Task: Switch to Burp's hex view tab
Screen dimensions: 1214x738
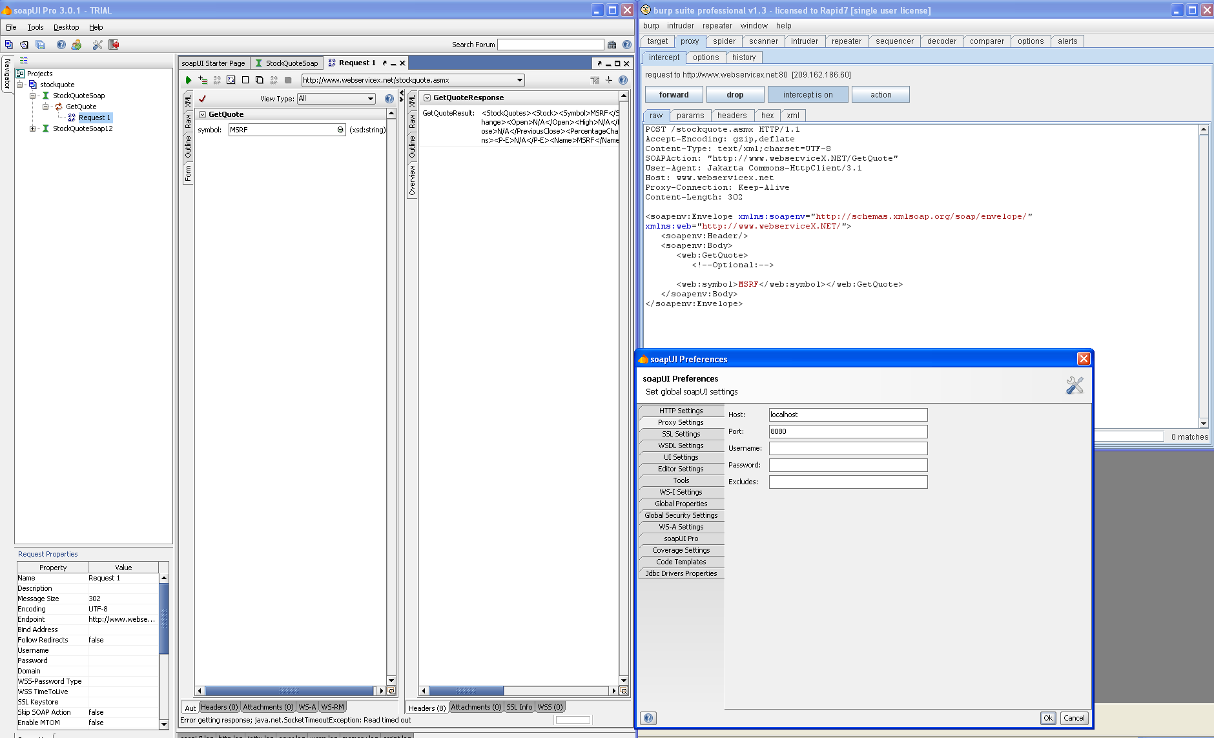Action: [x=767, y=116]
